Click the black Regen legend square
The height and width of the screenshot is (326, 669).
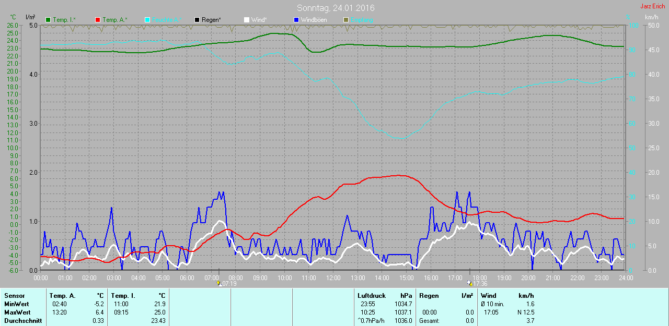click(197, 20)
